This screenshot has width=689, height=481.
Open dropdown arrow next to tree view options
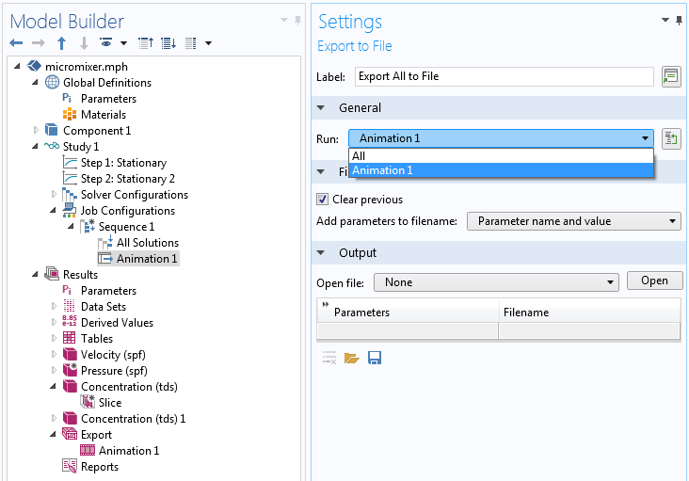pos(209,43)
